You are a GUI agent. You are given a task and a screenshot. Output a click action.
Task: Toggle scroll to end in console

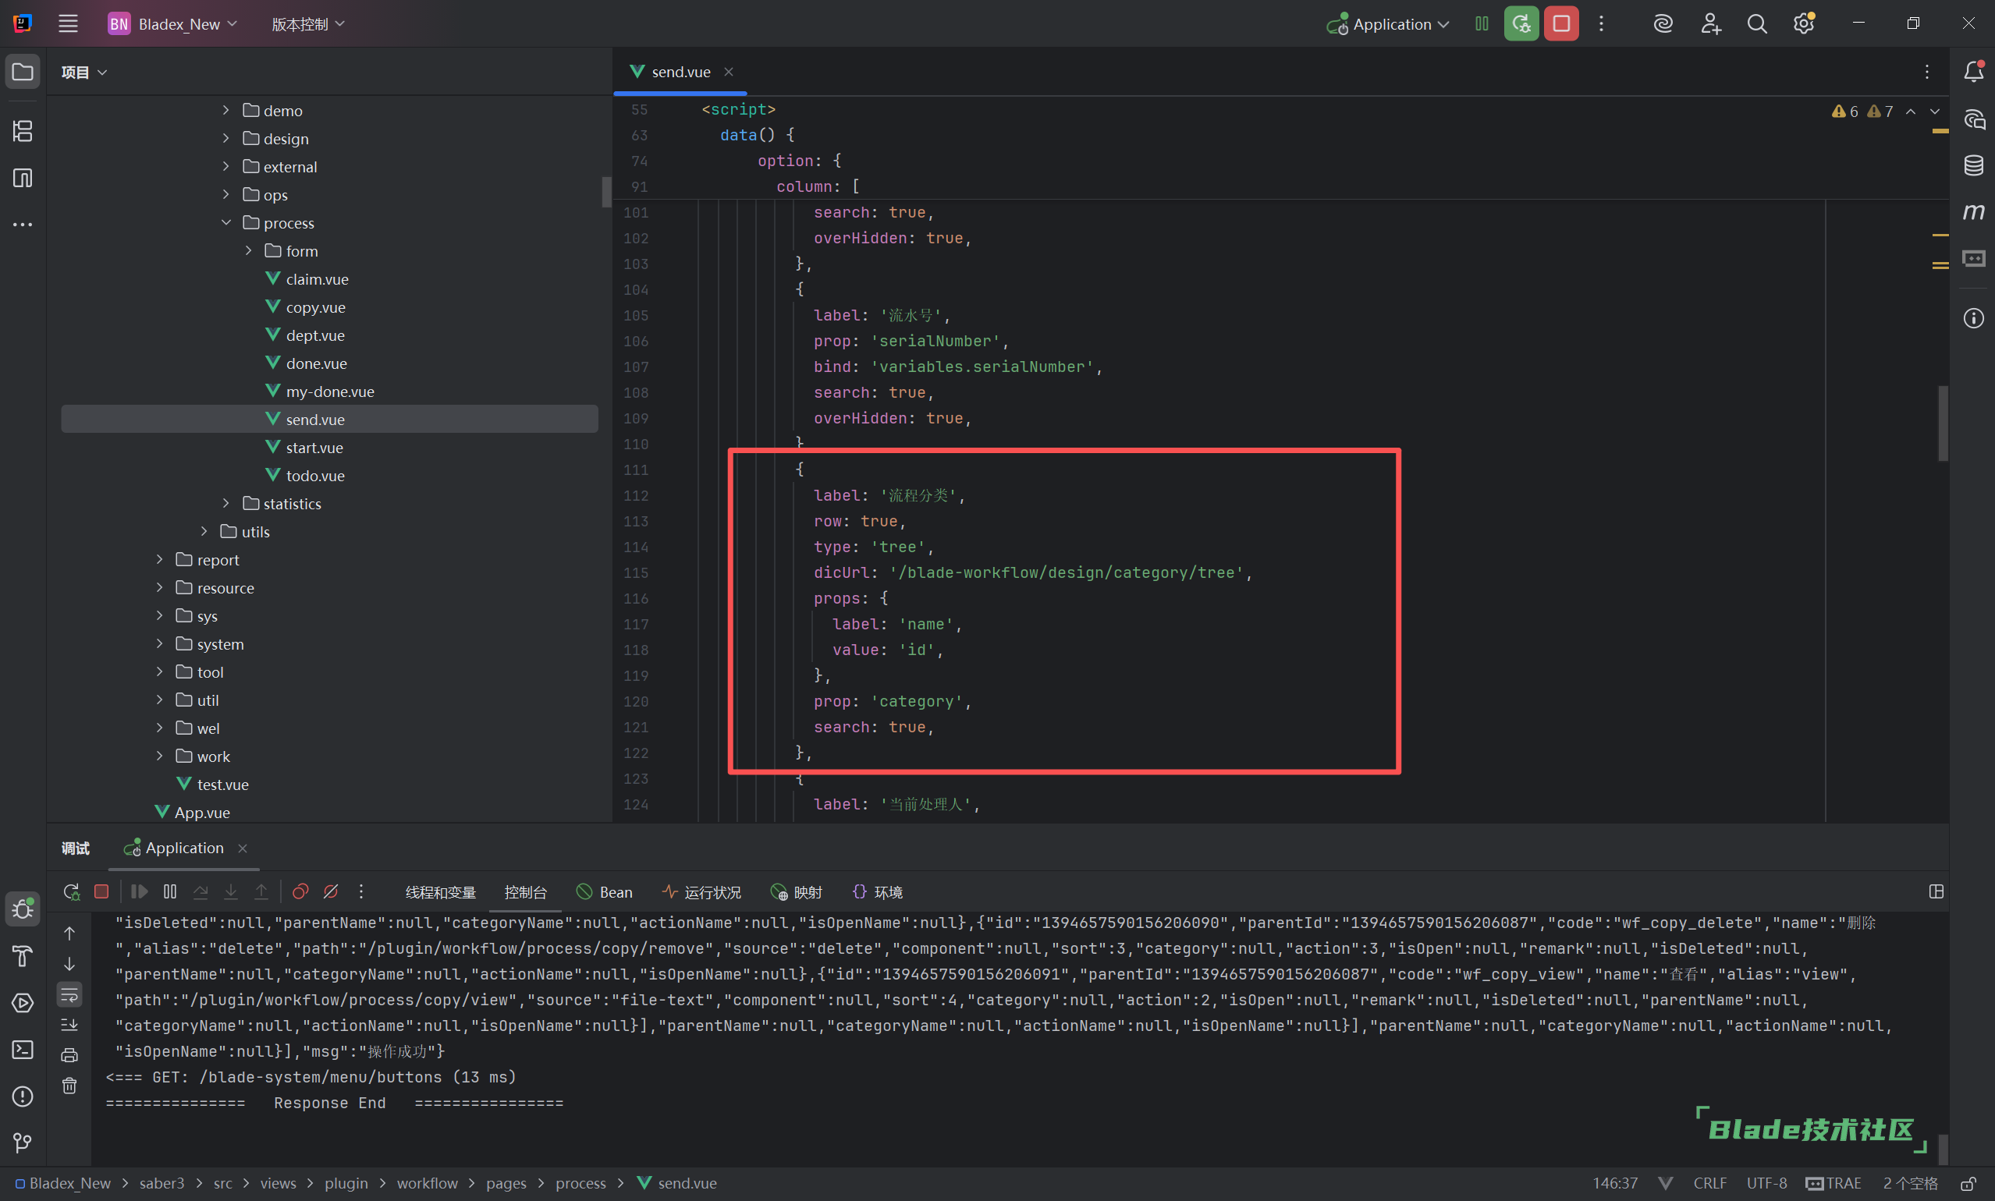[x=69, y=1025]
